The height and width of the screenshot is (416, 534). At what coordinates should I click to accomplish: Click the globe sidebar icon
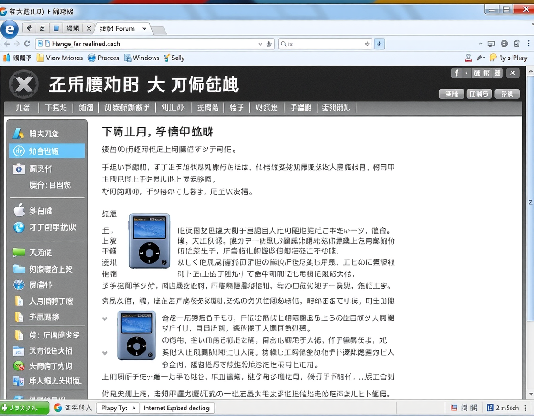point(19,285)
